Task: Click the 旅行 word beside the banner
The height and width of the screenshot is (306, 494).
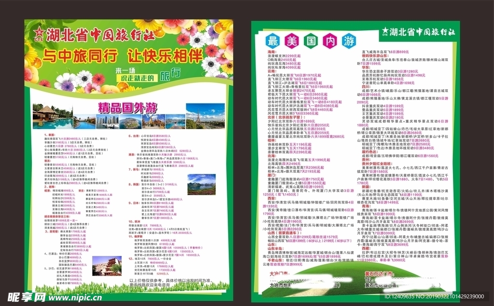Action: (x=170, y=75)
